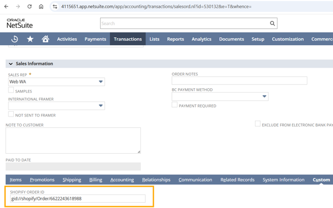
Task: Switch to the Promotions subtab
Action: [42, 180]
